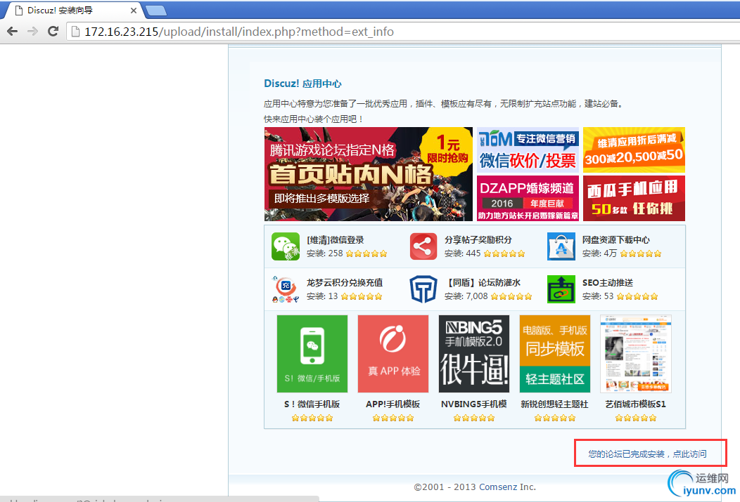Open the 龙梦云积分兑换充值 icon
Screen dimensions: 740x502
coord(286,289)
